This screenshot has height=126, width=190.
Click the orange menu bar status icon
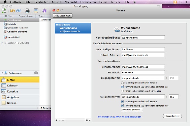[x=175, y=2]
